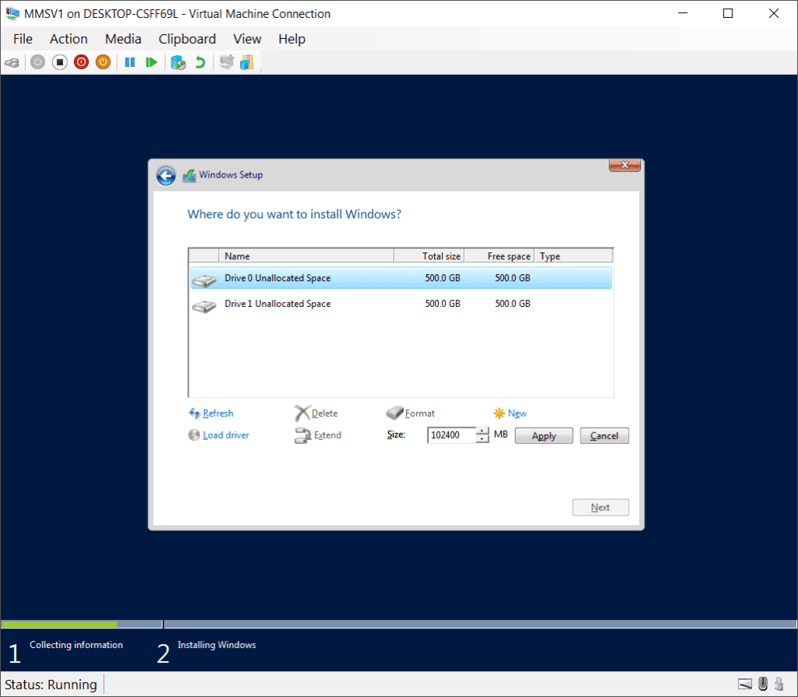The image size is (798, 697).
Task: Click the Load driver disc icon
Action: pyautogui.click(x=194, y=435)
